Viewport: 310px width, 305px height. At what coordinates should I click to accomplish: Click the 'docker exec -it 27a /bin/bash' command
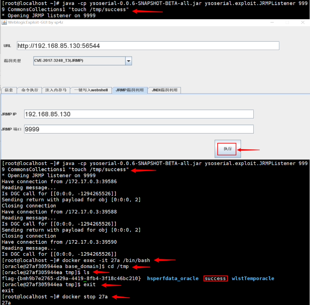(x=106, y=260)
